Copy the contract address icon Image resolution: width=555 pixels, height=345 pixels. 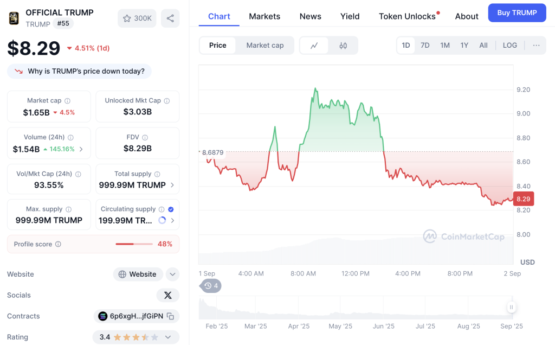pyautogui.click(x=170, y=316)
